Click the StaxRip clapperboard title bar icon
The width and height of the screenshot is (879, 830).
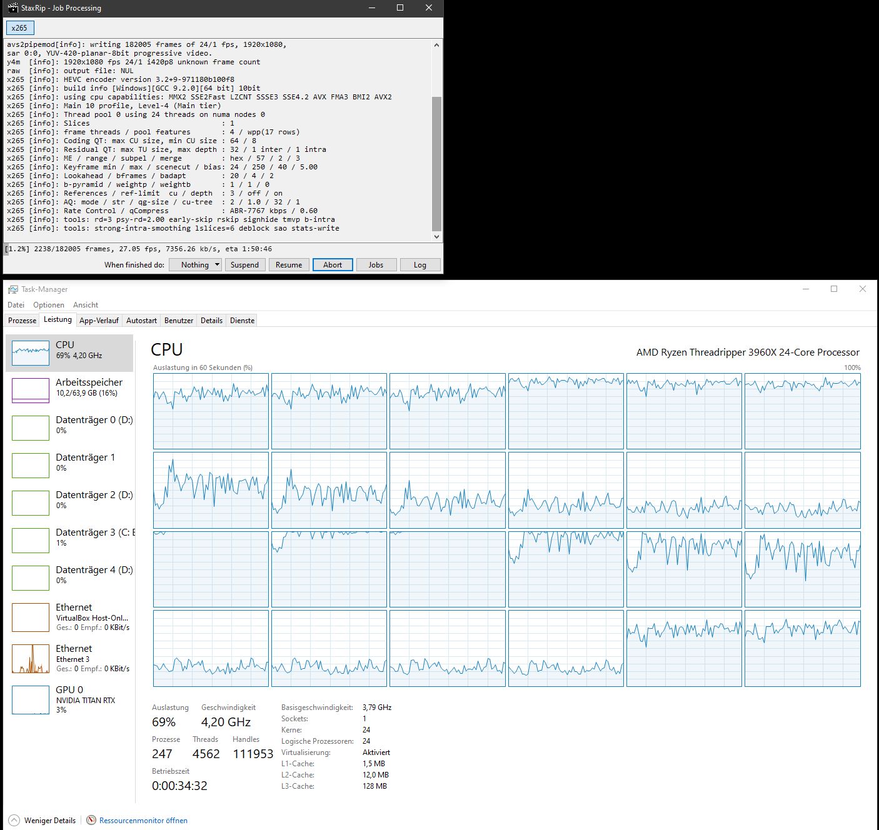click(13, 7)
